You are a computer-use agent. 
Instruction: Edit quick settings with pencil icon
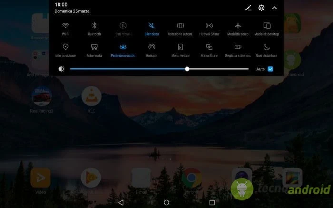pyautogui.click(x=248, y=8)
